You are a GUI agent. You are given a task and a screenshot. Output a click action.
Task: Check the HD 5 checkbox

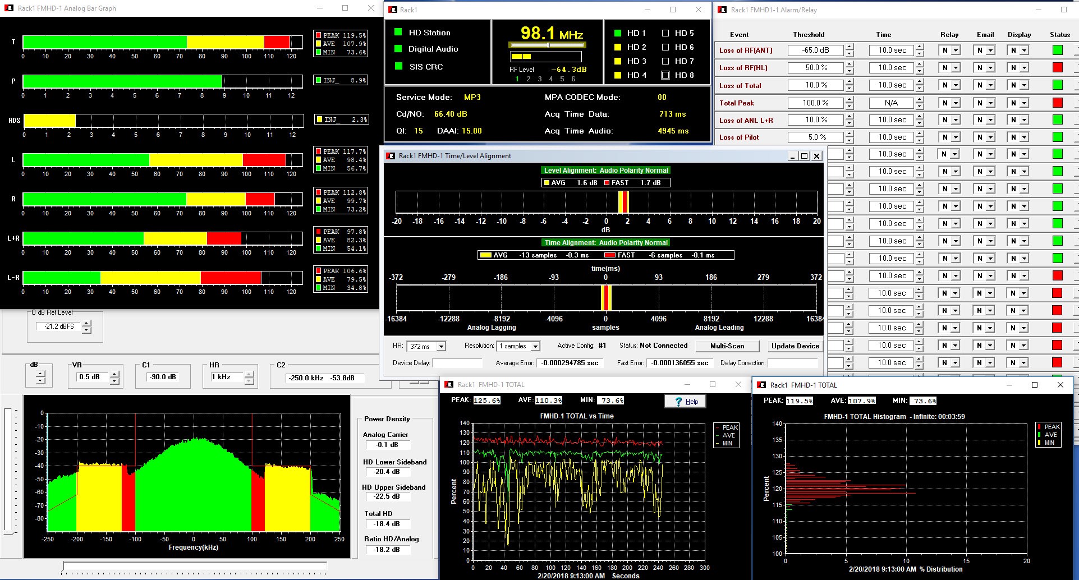pos(665,33)
